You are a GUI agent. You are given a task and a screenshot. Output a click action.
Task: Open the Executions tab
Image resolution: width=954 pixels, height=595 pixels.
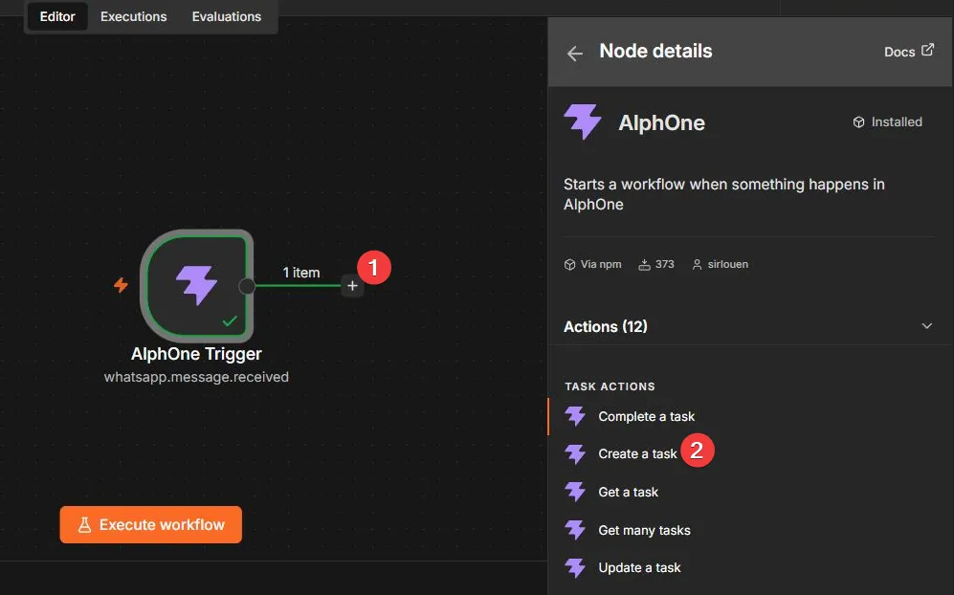pyautogui.click(x=133, y=16)
